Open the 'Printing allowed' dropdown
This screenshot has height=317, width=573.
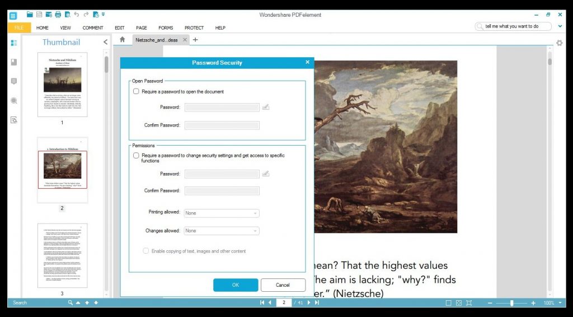pyautogui.click(x=222, y=213)
